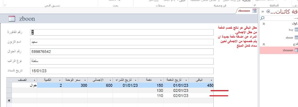Open the الكمية column filter dropdown
Image resolution: width=298 pixels, height=107 pixels.
[60, 80]
